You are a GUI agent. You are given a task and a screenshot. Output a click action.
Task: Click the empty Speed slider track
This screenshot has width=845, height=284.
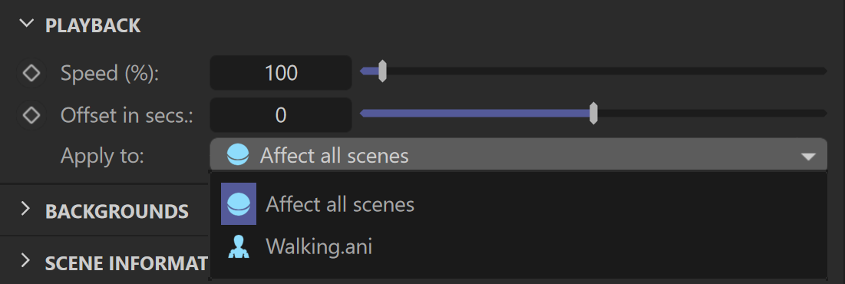point(606,71)
